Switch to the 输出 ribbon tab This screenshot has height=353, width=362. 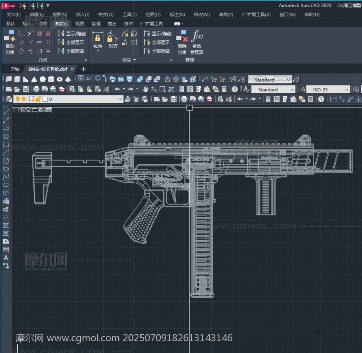tap(112, 24)
